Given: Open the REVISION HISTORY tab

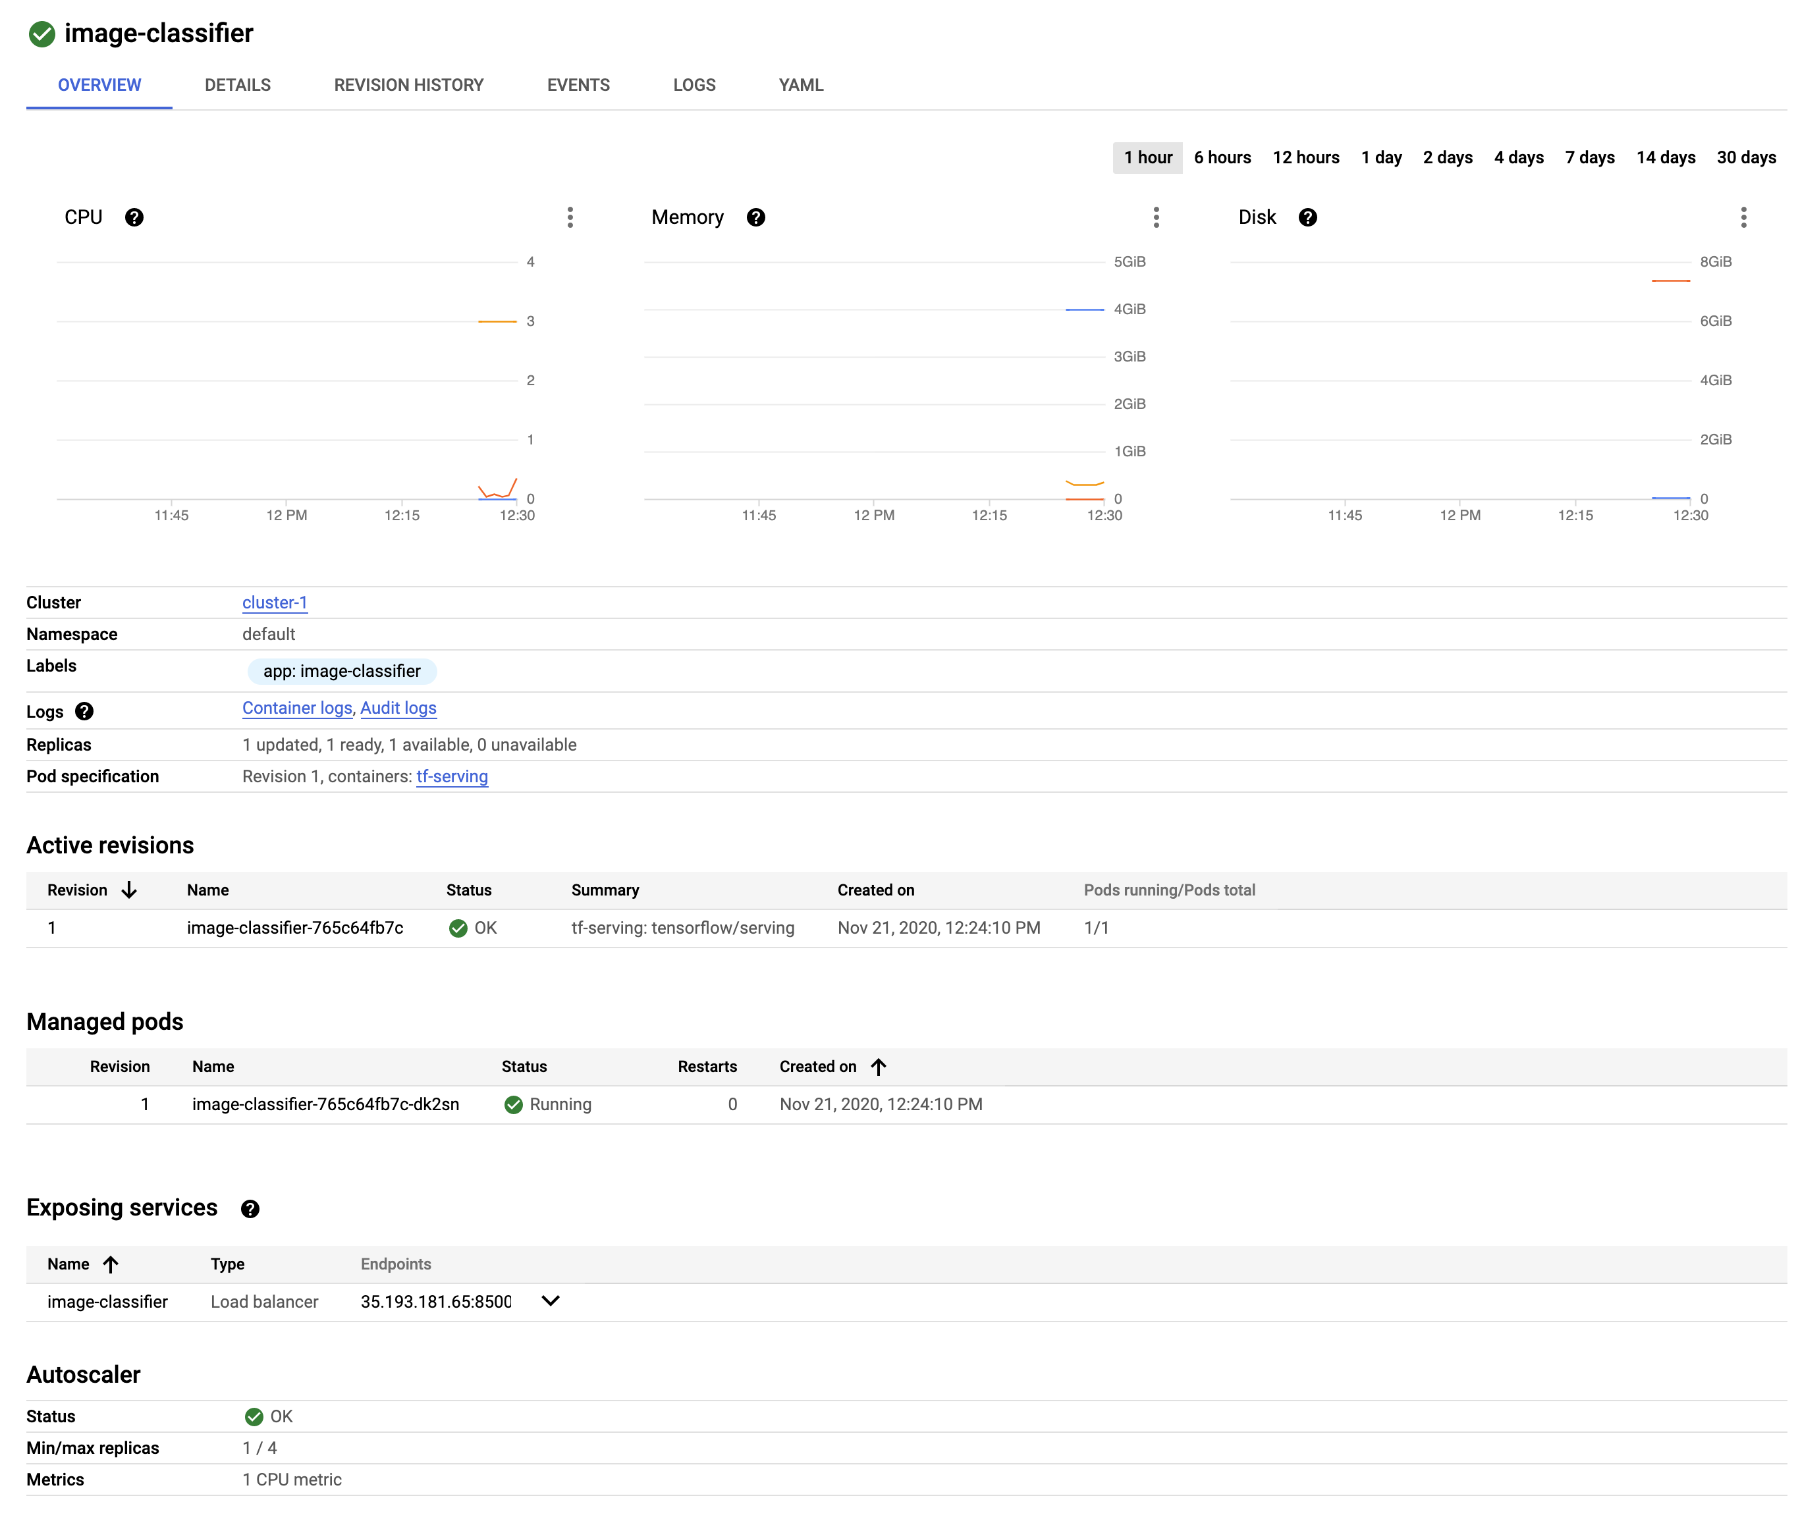Looking at the screenshot, I should (x=408, y=85).
